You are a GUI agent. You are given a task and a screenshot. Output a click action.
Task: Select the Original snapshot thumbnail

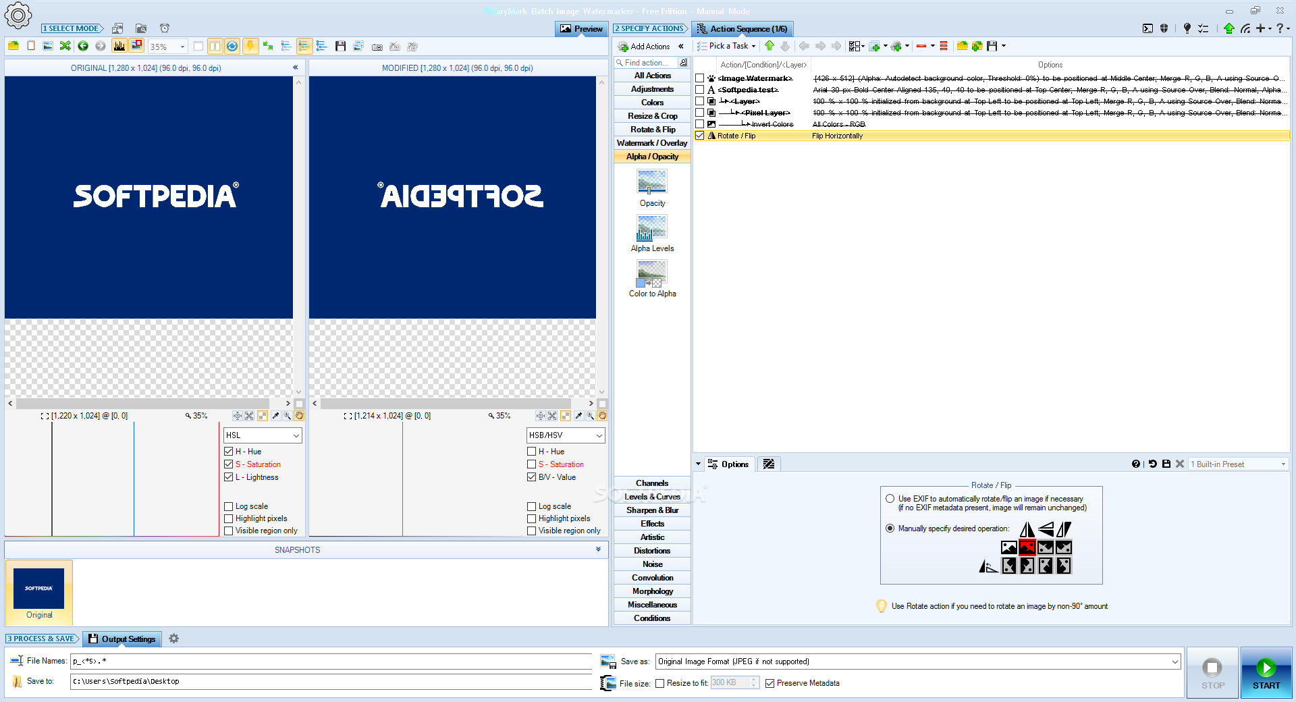coord(39,592)
